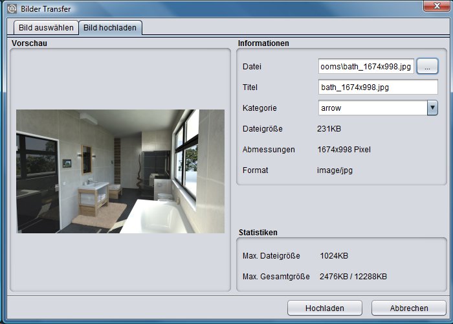Close the Bilder Transfer window
Viewport: 453px width, 324px height.
pos(437,6)
